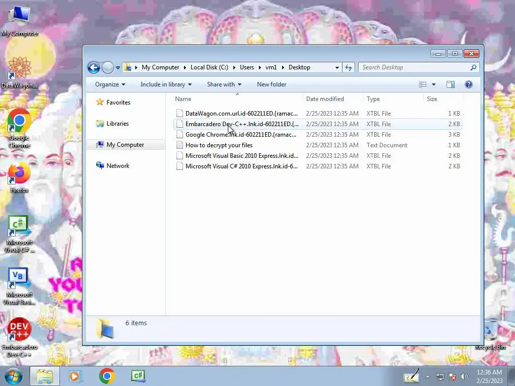Open My Computer desktop icon
The height and width of the screenshot is (386, 515).
coord(20,21)
